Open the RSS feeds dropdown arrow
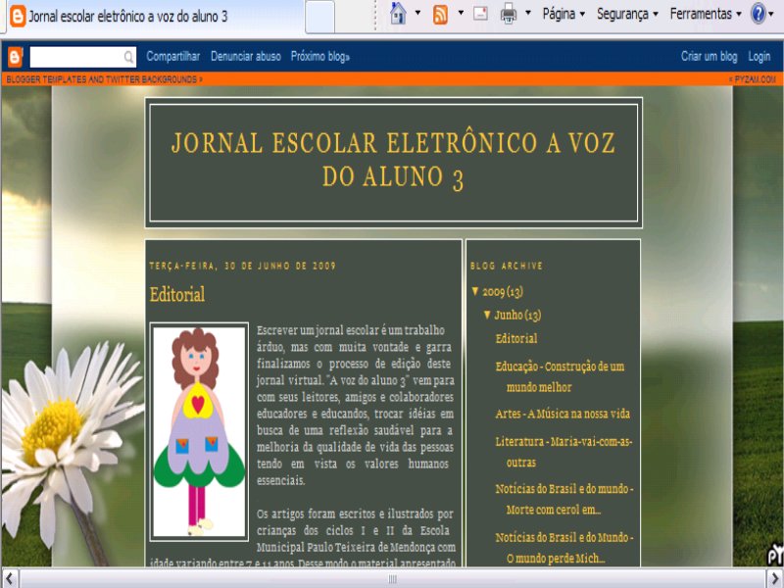Image resolution: width=784 pixels, height=588 pixels. pyautogui.click(x=461, y=13)
